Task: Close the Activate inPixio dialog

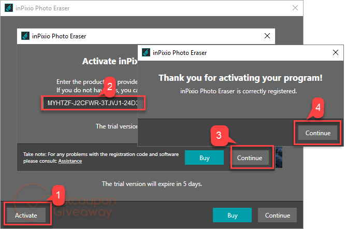Action: (267, 36)
